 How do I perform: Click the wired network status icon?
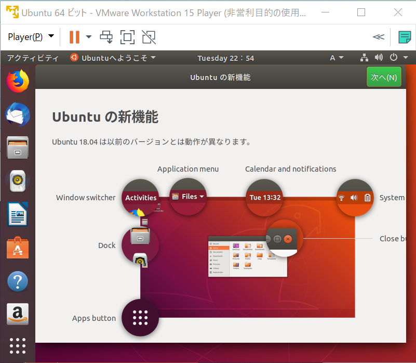[x=364, y=57]
